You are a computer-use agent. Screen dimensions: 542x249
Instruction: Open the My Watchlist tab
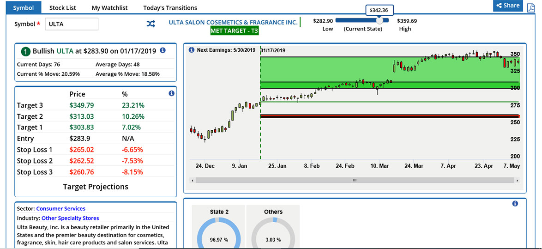click(x=109, y=7)
